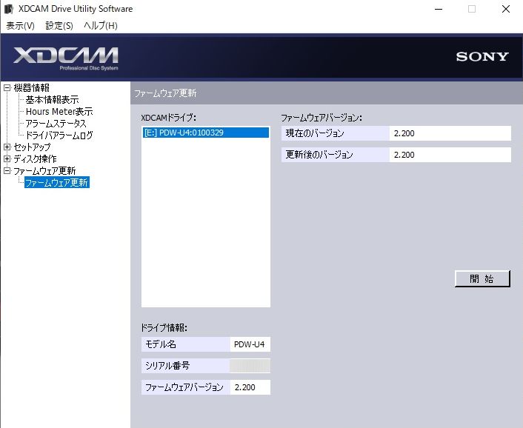Screen dimensions: 523x428
Task: Click the XDCAM Professional Disc System logo
Action: (x=65, y=58)
